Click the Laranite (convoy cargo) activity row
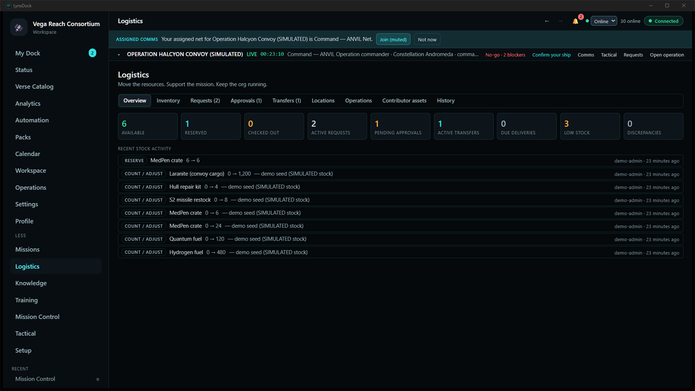695x391 pixels. tap(400, 174)
